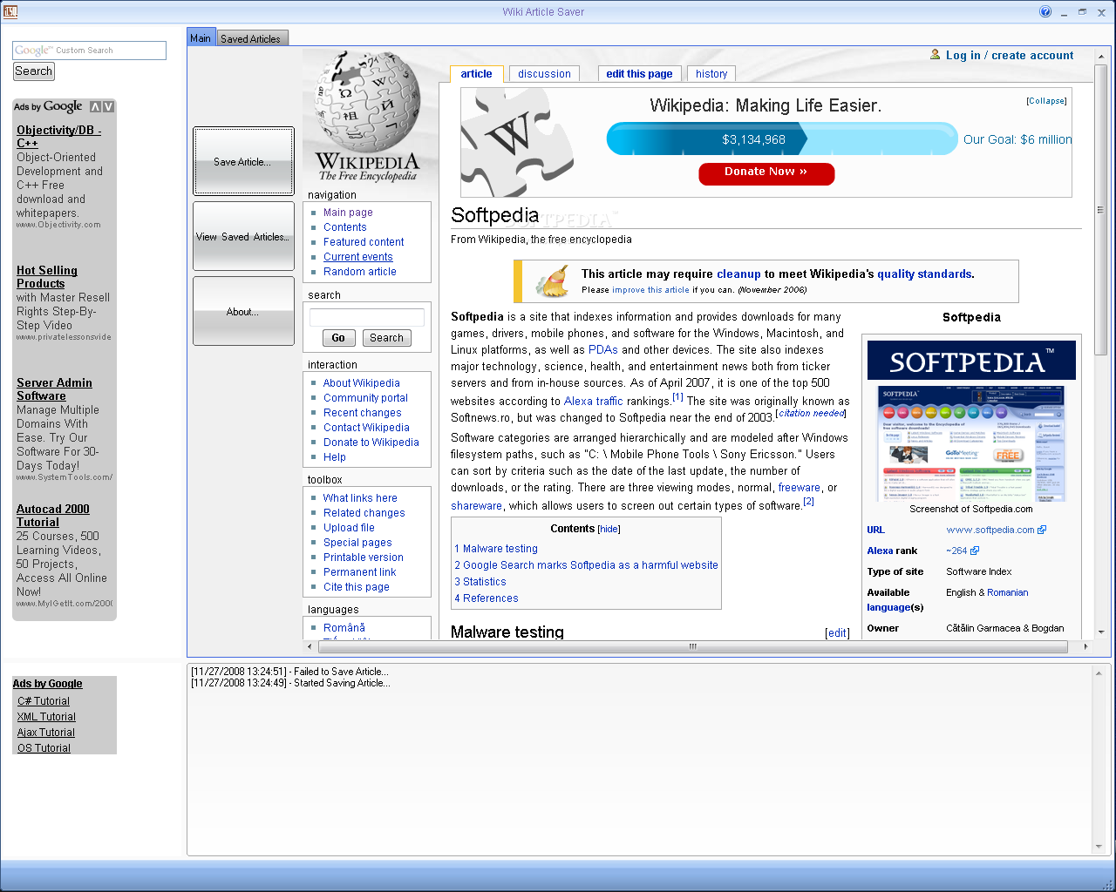
Task: Open the Random article link
Action: pyautogui.click(x=360, y=272)
